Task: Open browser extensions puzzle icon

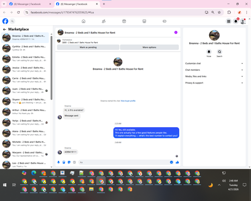Action: (229, 12)
